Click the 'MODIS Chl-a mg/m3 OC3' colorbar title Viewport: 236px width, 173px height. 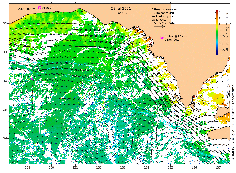point(227,33)
